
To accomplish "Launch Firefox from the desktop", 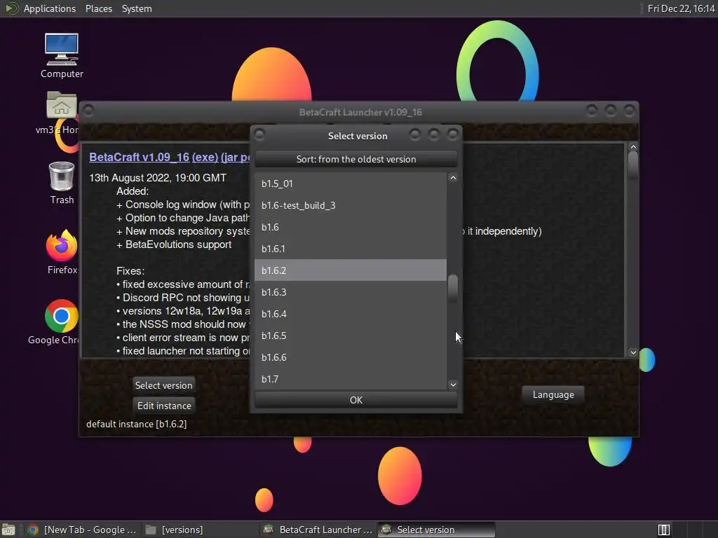I will coord(62,251).
